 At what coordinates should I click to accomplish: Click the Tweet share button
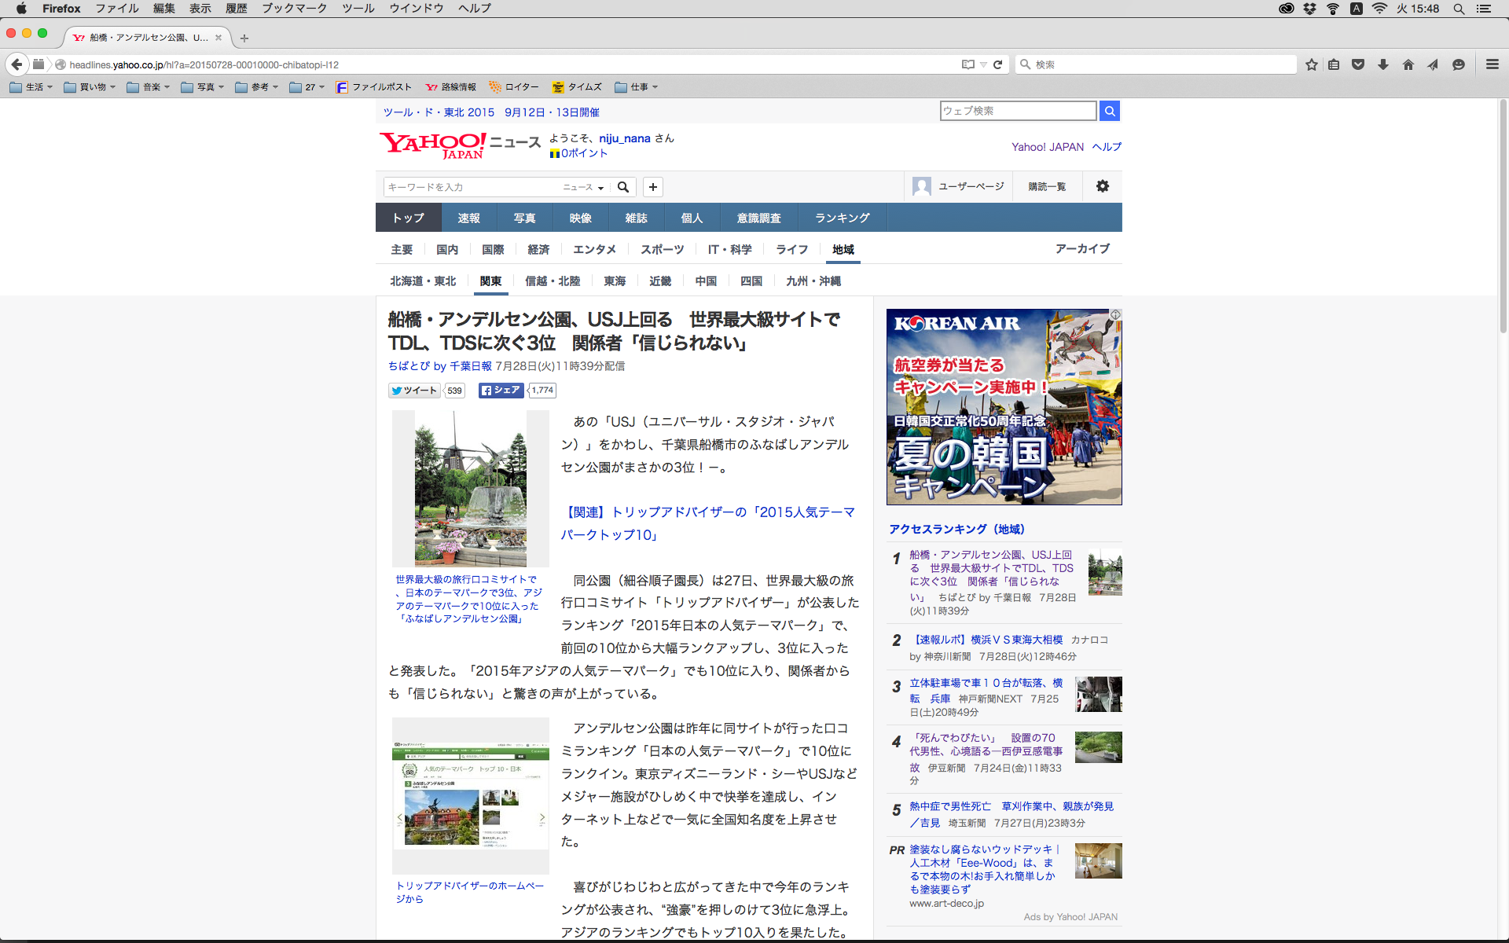click(x=414, y=391)
